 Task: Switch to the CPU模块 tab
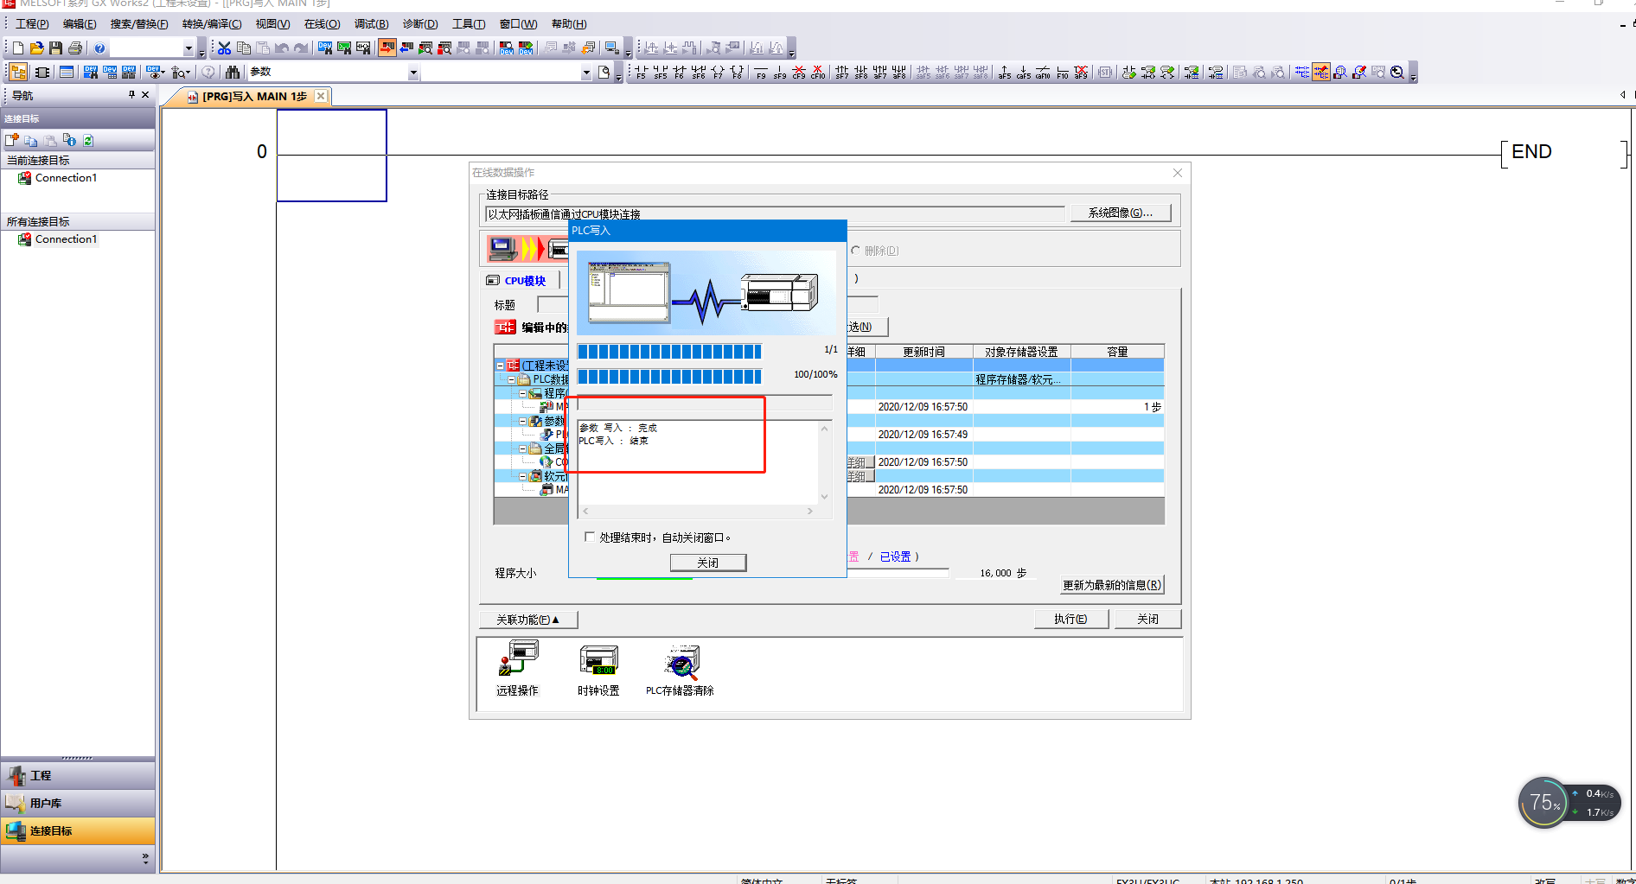(524, 281)
